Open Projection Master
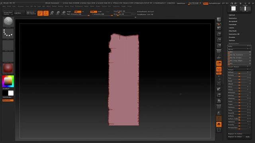 (x=8, y=13)
